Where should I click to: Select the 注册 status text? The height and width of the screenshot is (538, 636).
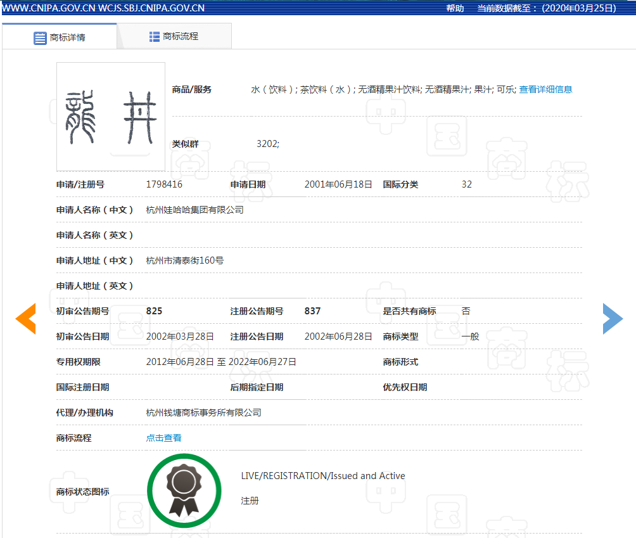[x=250, y=501]
